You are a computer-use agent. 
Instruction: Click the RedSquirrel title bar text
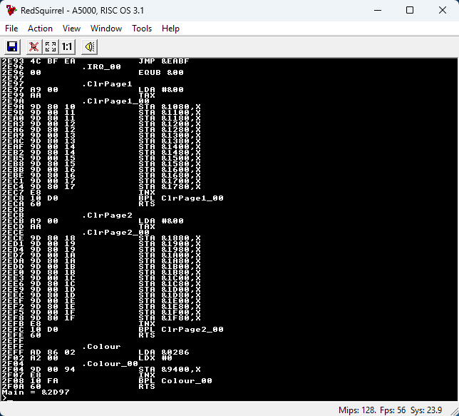82,11
